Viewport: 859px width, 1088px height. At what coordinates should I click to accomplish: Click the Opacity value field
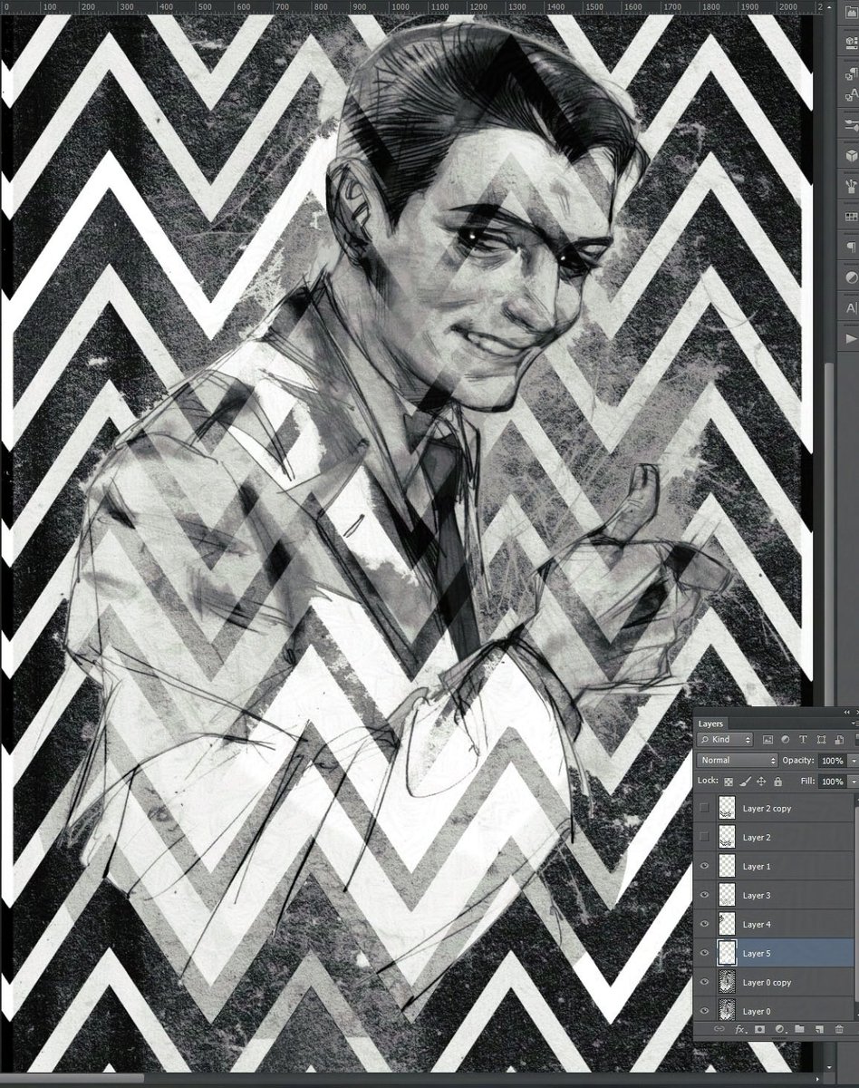click(833, 760)
